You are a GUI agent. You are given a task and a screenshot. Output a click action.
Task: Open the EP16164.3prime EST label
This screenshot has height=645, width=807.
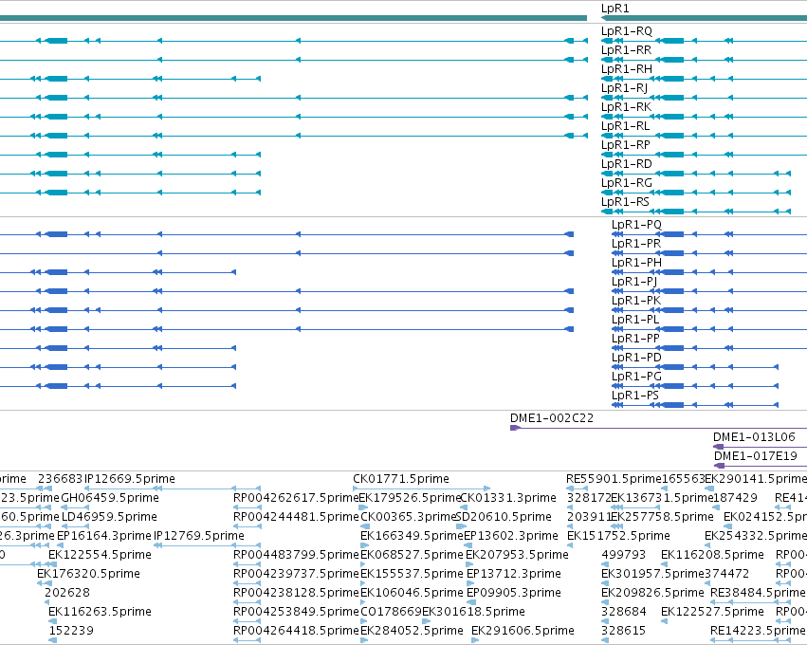(x=104, y=536)
